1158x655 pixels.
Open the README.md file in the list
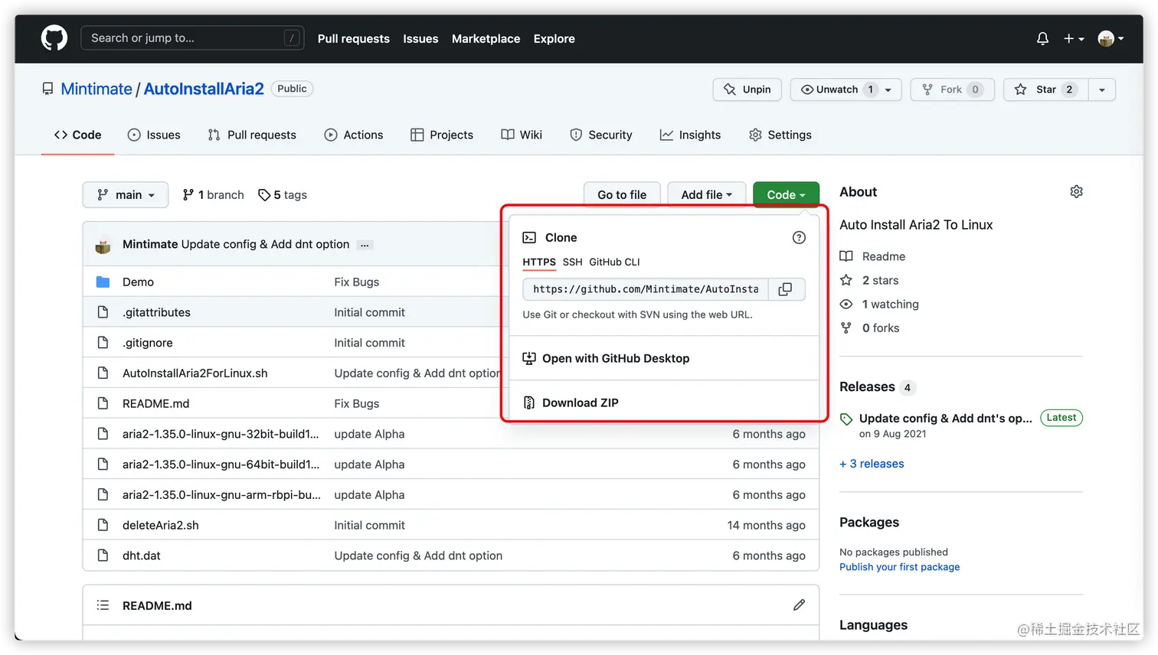pos(155,403)
